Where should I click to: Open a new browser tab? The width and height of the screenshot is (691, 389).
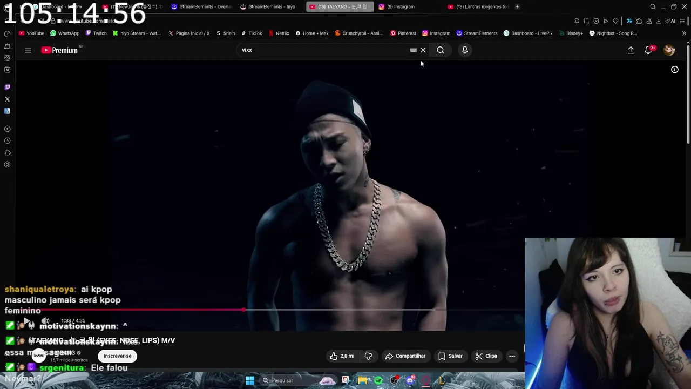[517, 6]
